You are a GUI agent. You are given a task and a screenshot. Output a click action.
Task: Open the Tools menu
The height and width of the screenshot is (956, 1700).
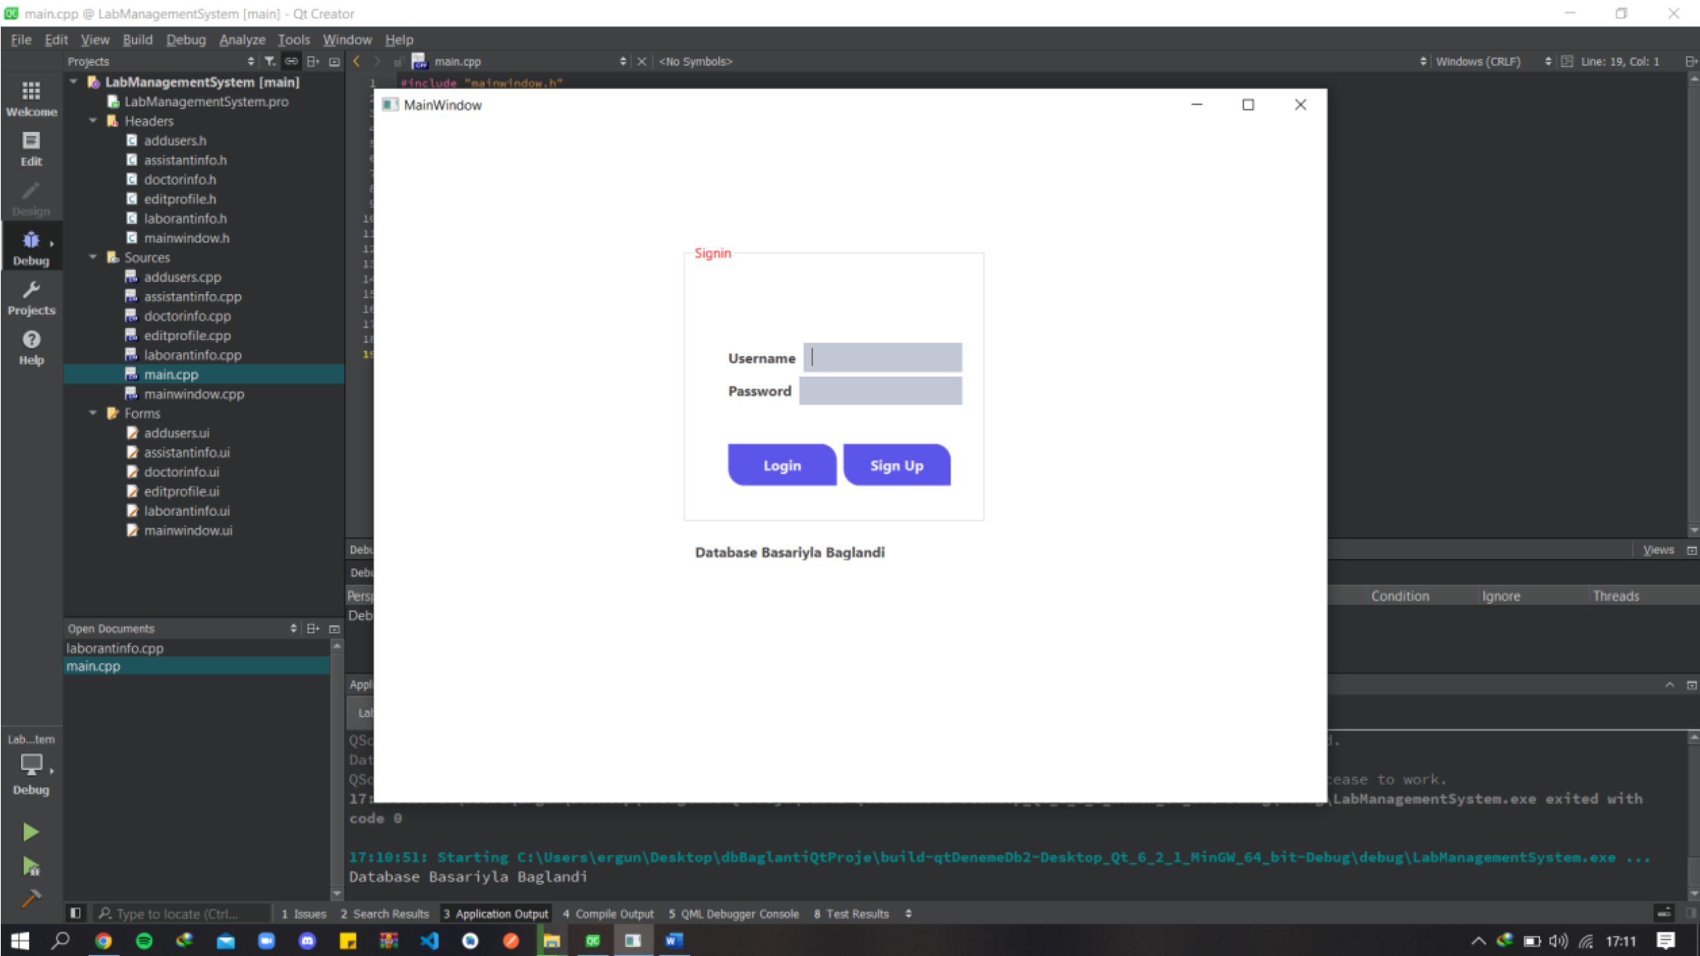(294, 39)
